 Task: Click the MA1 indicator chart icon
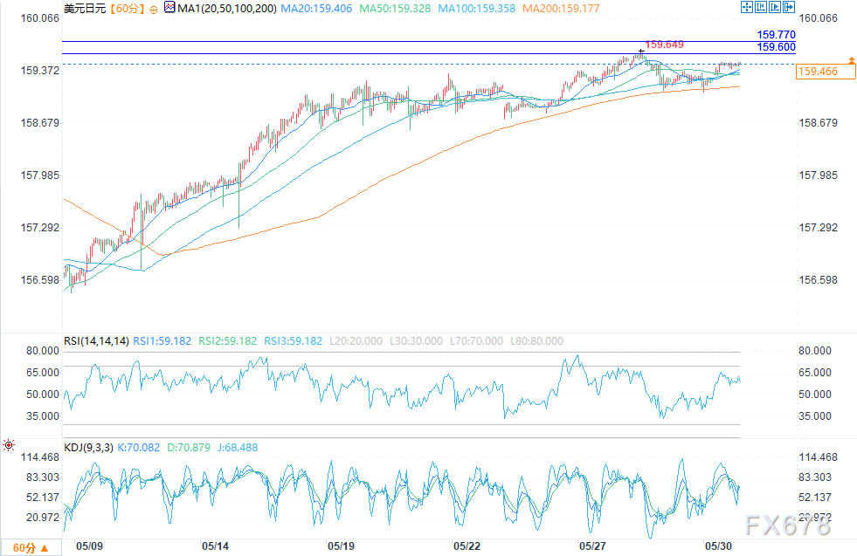pyautogui.click(x=169, y=8)
